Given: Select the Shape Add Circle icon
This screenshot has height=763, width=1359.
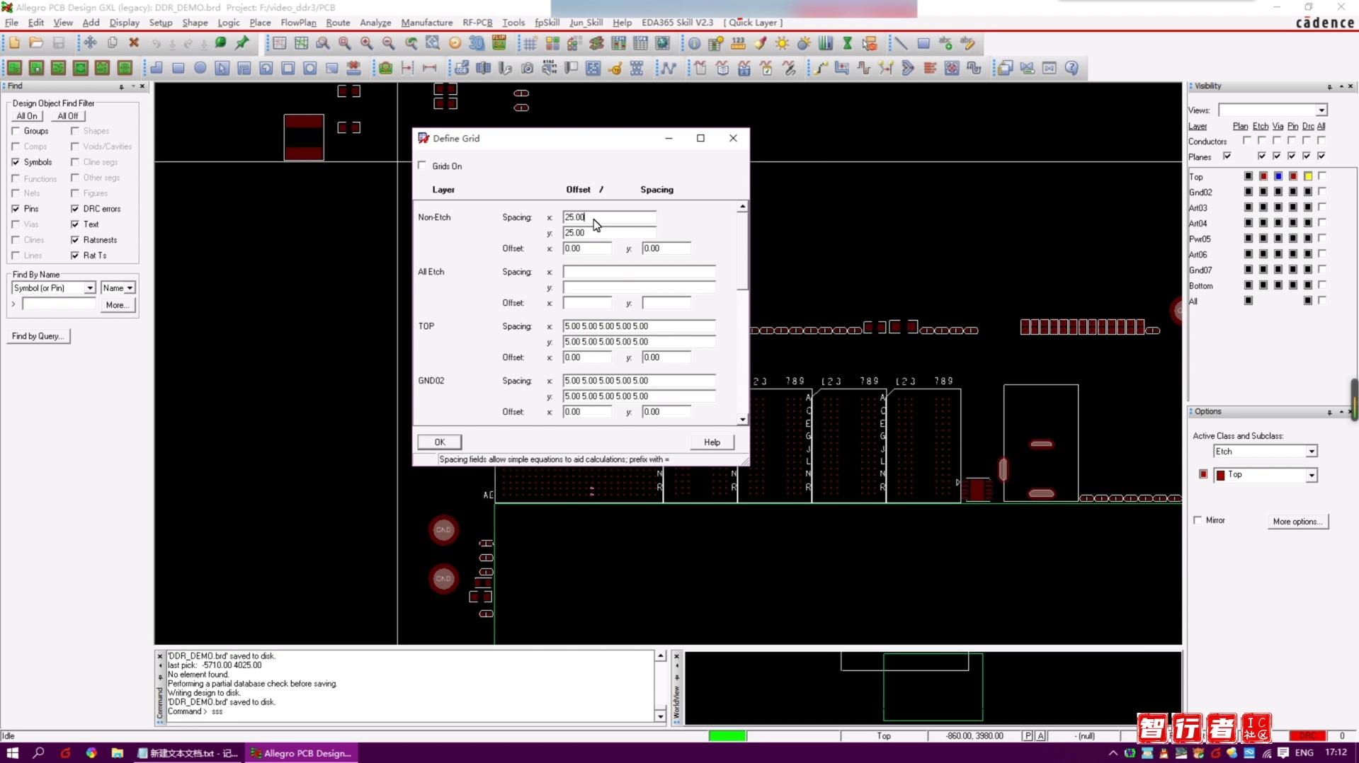Looking at the screenshot, I should pyautogui.click(x=200, y=68).
